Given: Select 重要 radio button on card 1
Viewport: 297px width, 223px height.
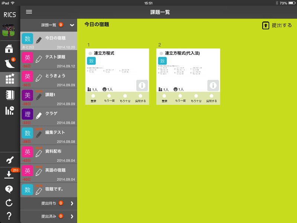Looking at the screenshot, I should (x=93, y=96).
